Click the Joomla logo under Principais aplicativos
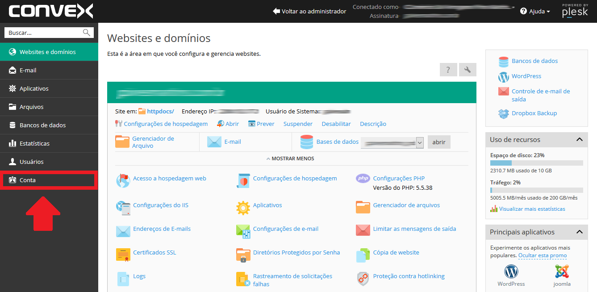597x292 pixels. (x=562, y=271)
